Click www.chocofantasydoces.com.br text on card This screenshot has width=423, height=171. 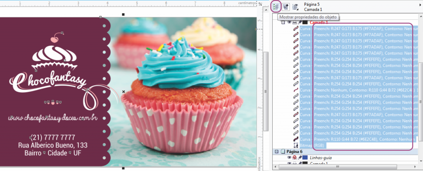tap(52, 118)
